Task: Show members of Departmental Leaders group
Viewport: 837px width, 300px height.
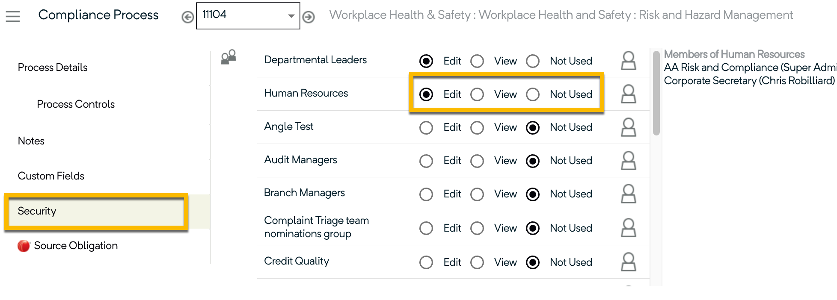Action: click(628, 61)
